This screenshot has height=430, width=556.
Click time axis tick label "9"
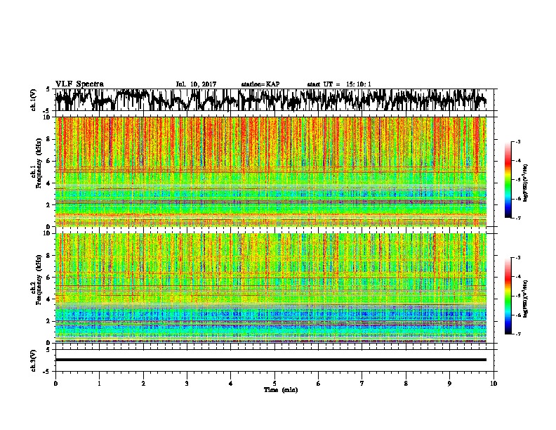coord(449,384)
